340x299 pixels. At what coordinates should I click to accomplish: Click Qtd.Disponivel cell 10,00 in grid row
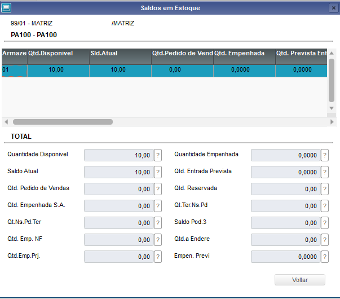(59, 71)
